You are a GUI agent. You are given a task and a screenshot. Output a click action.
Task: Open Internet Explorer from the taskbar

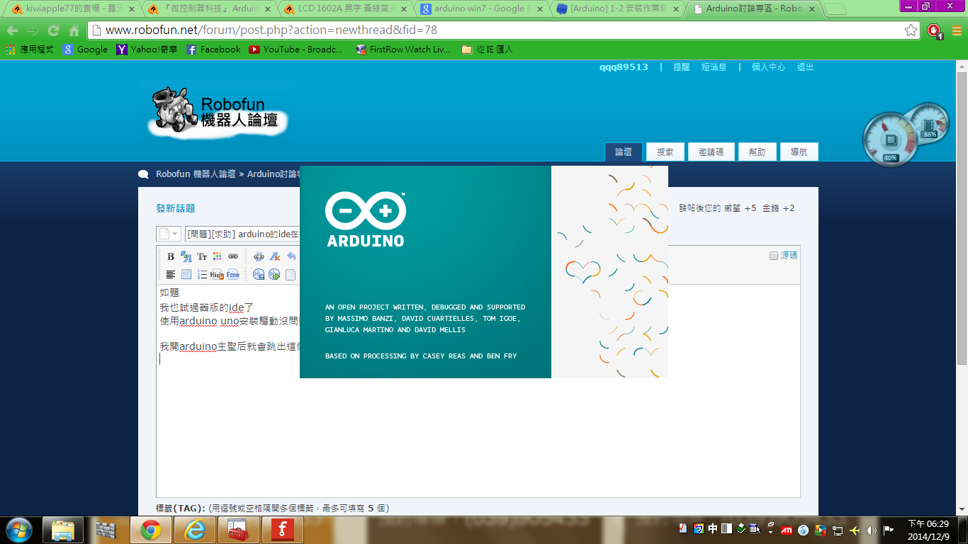pyautogui.click(x=194, y=530)
